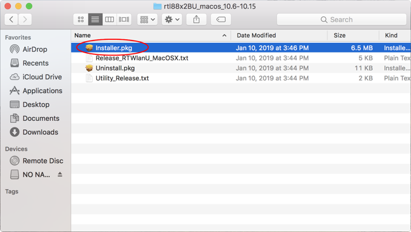Screen dimensions: 411x232
Task: Switch to column view
Action: click(109, 19)
